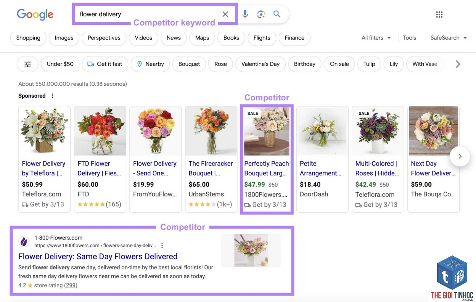This screenshot has width=476, height=302.
Task: Clear the search box with X icon
Action: (225, 14)
